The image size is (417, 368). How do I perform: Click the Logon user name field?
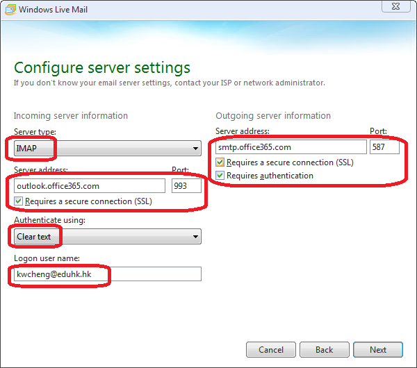tap(108, 274)
